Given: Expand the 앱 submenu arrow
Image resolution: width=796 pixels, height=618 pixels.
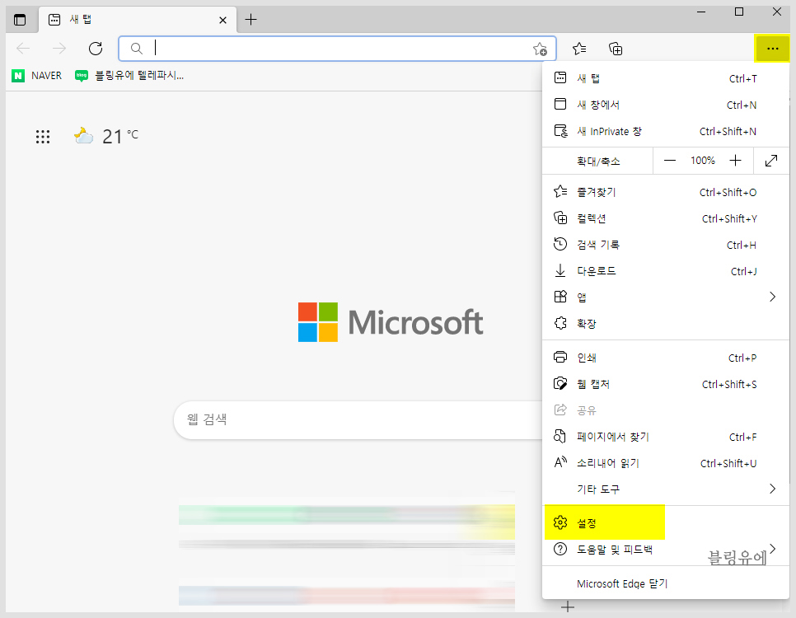Looking at the screenshot, I should coord(772,297).
